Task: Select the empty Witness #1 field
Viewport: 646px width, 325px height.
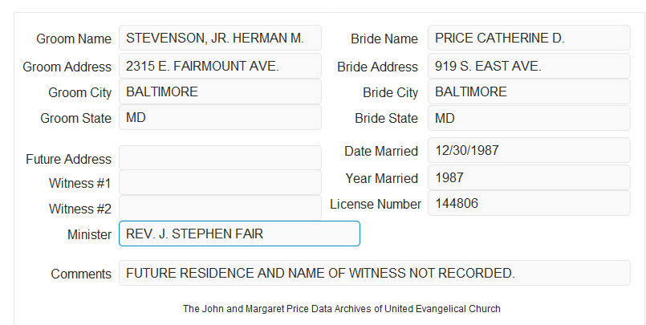Action: (x=220, y=182)
